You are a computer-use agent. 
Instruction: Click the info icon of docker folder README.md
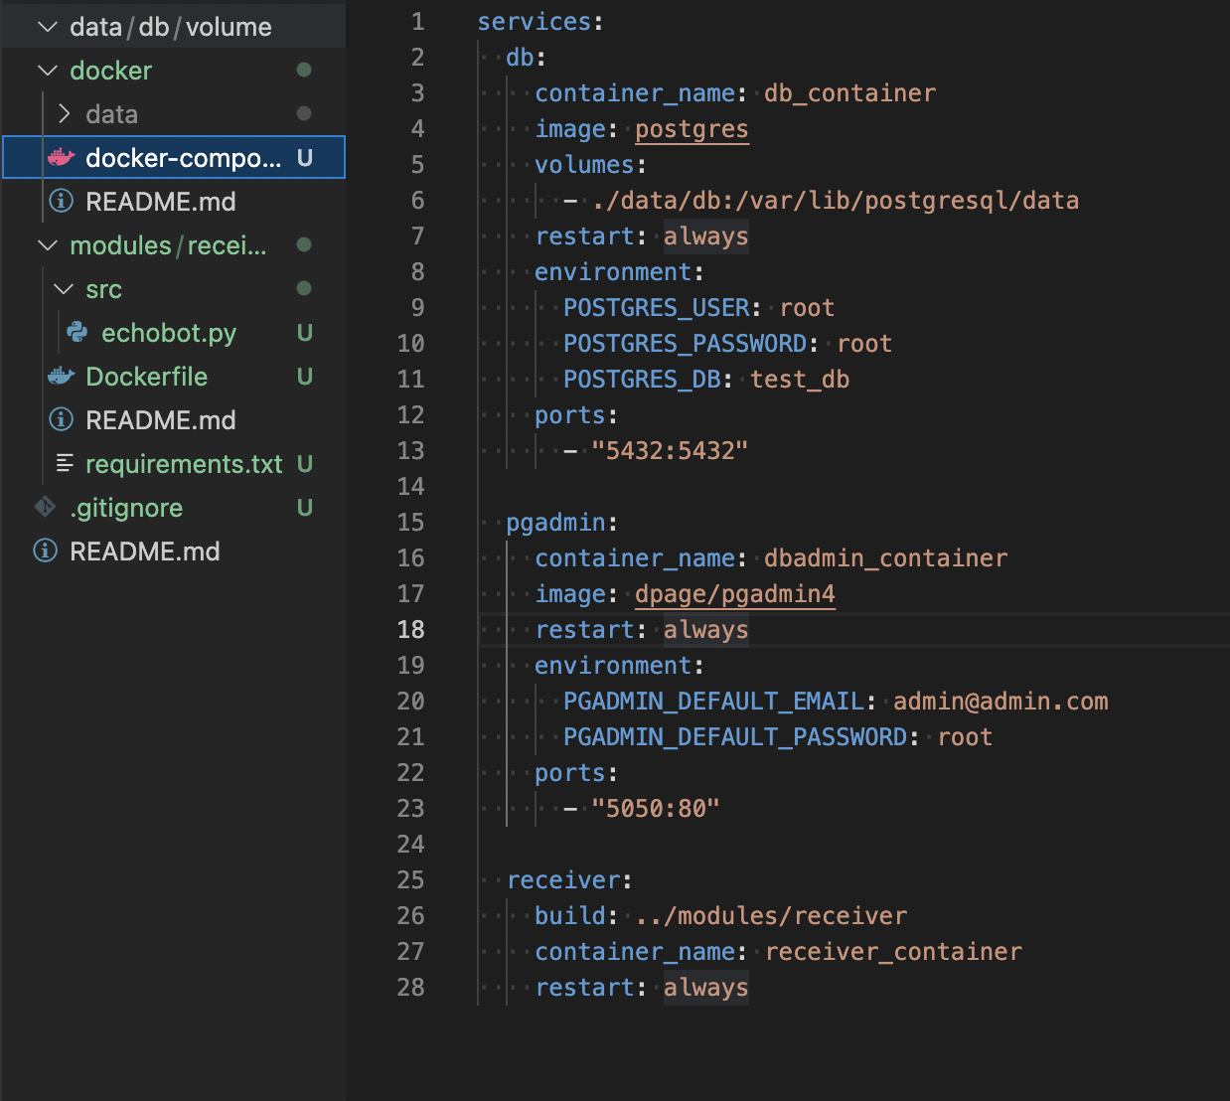tap(62, 201)
